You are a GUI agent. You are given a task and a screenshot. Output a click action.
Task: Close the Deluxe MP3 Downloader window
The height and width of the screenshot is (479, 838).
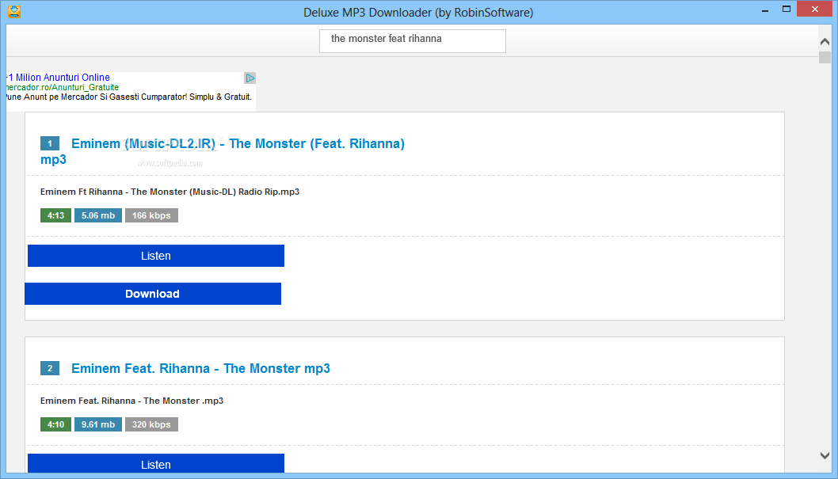point(814,9)
